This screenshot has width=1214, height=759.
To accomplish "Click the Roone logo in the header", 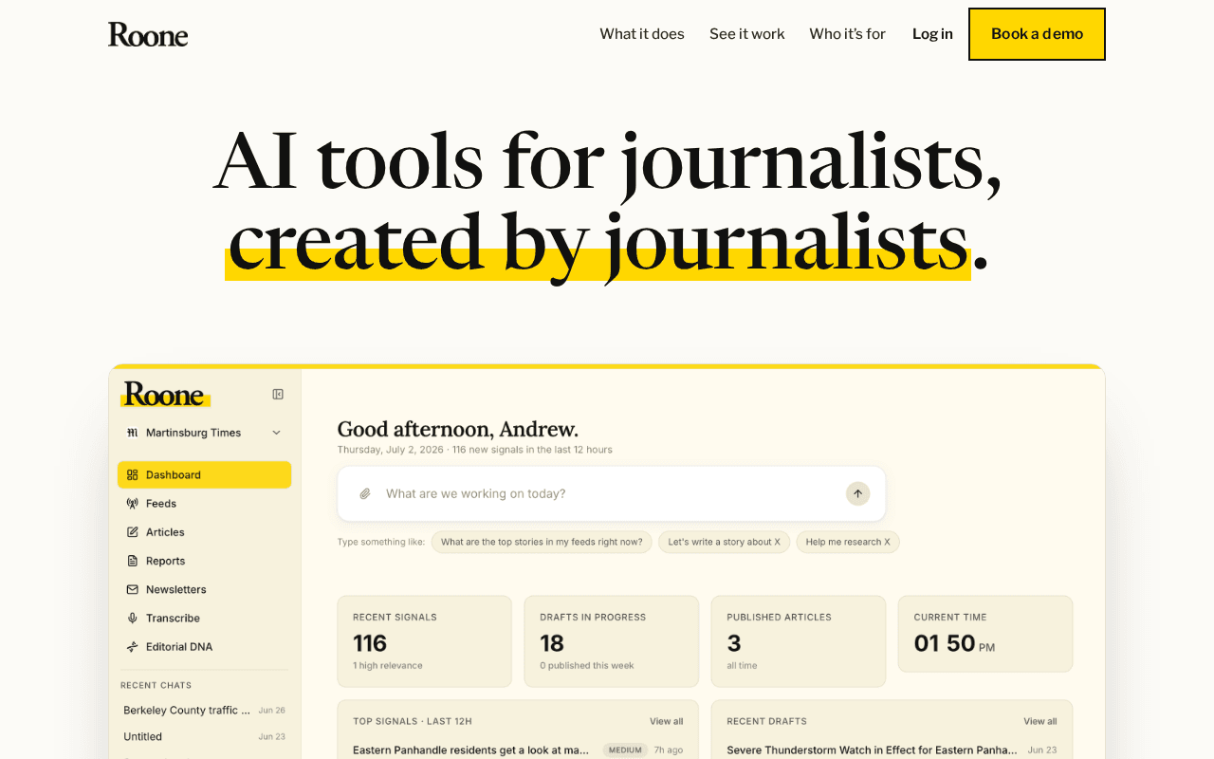I will pyautogui.click(x=148, y=34).
